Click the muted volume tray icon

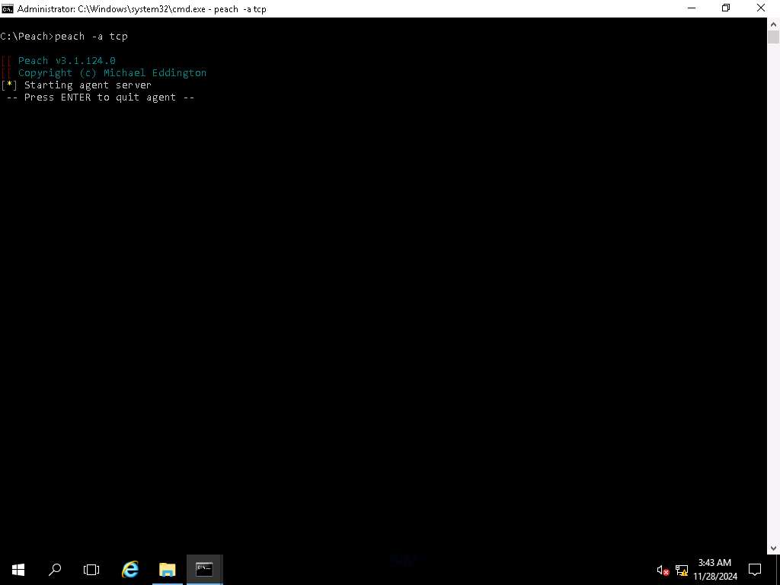pyautogui.click(x=663, y=570)
